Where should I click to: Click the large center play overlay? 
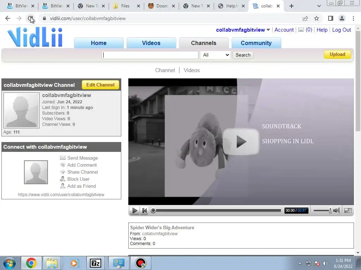[x=241, y=141]
